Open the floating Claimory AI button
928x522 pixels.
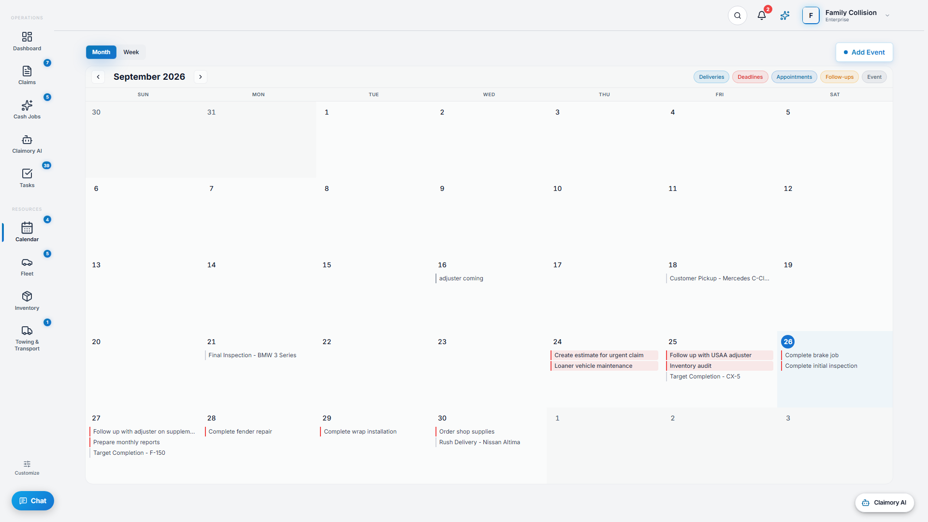(x=884, y=503)
